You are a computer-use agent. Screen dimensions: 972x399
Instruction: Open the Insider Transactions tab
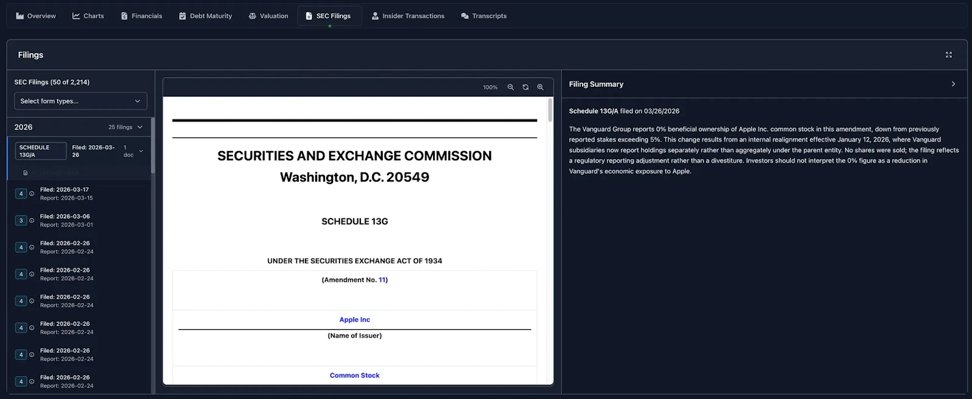(x=408, y=16)
